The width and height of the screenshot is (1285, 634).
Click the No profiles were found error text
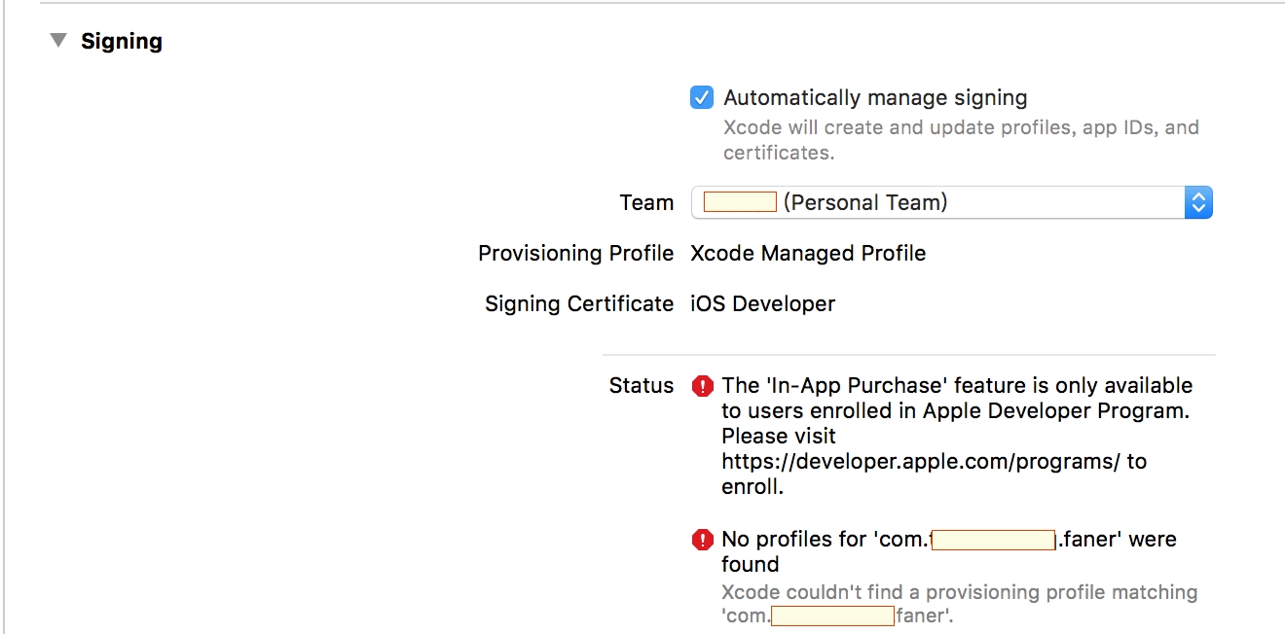pyautogui.click(x=949, y=551)
